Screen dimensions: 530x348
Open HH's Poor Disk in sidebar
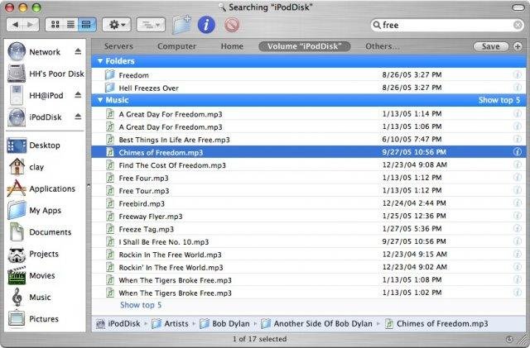click(x=46, y=74)
